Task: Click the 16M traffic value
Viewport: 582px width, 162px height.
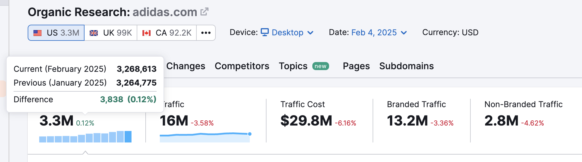Action: 174,121
